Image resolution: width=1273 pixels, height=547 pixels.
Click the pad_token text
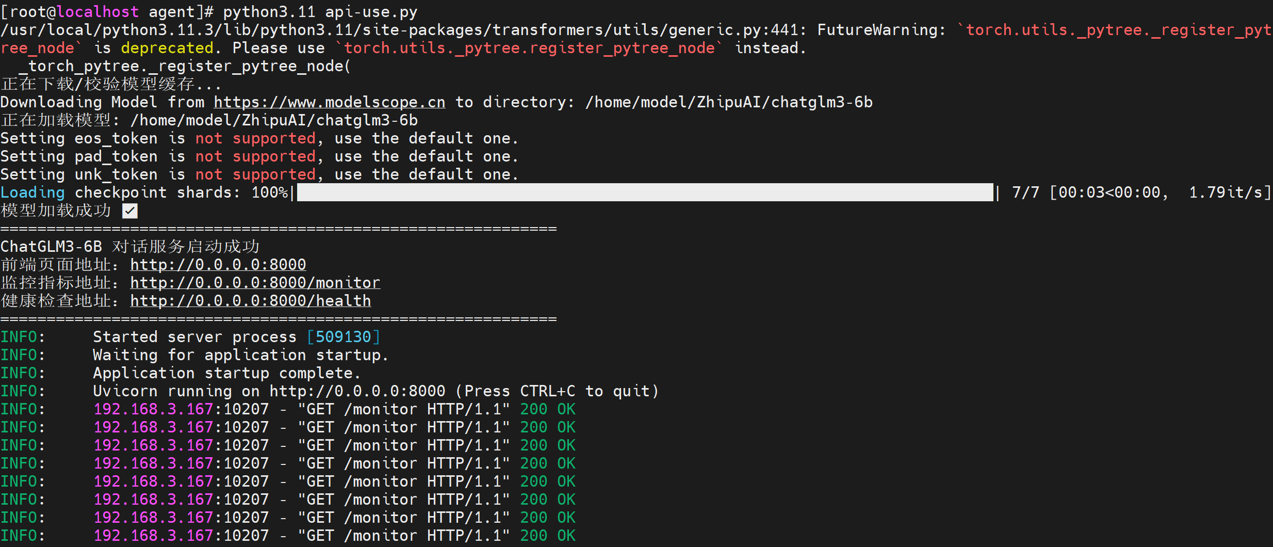(x=116, y=156)
